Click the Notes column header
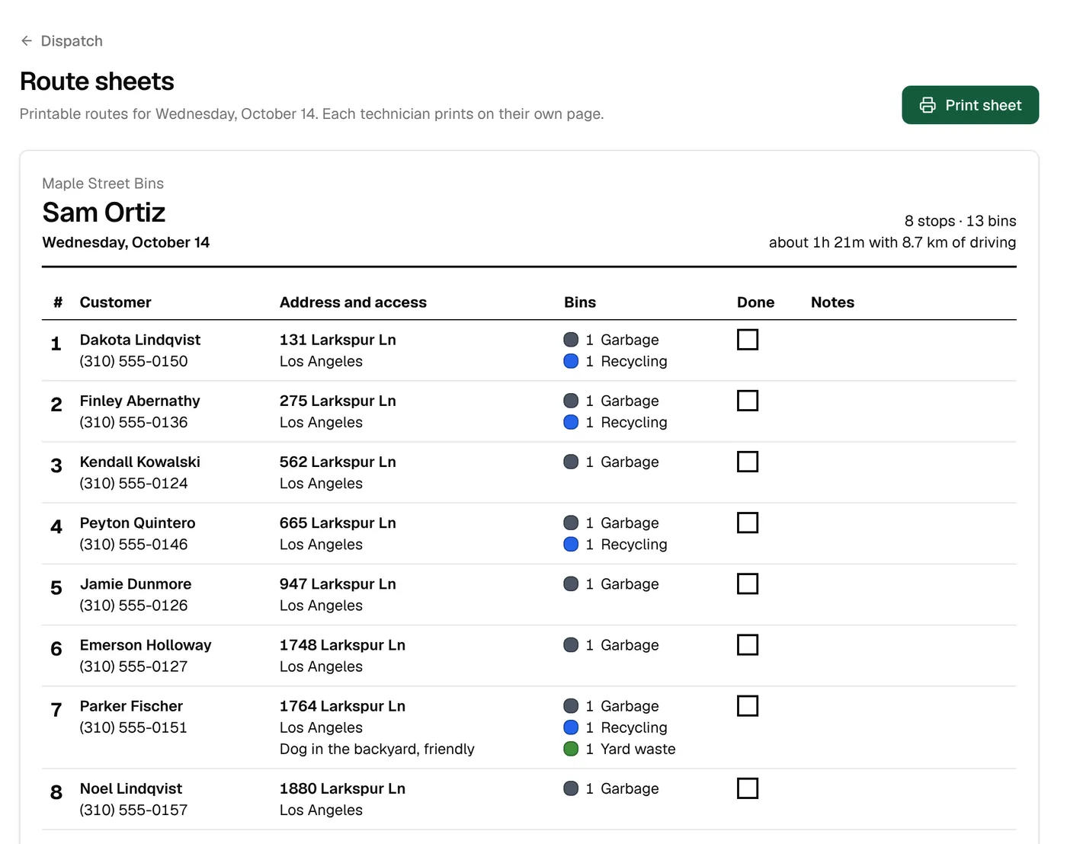This screenshot has height=844, width=1067. coord(832,302)
